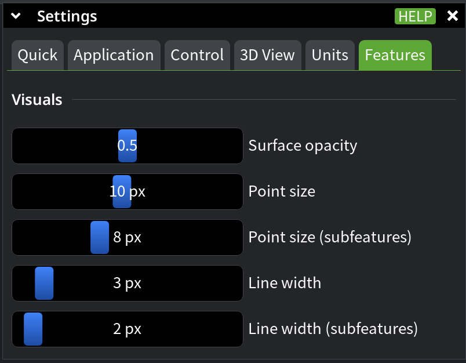Open the Application settings tab

[x=114, y=55]
